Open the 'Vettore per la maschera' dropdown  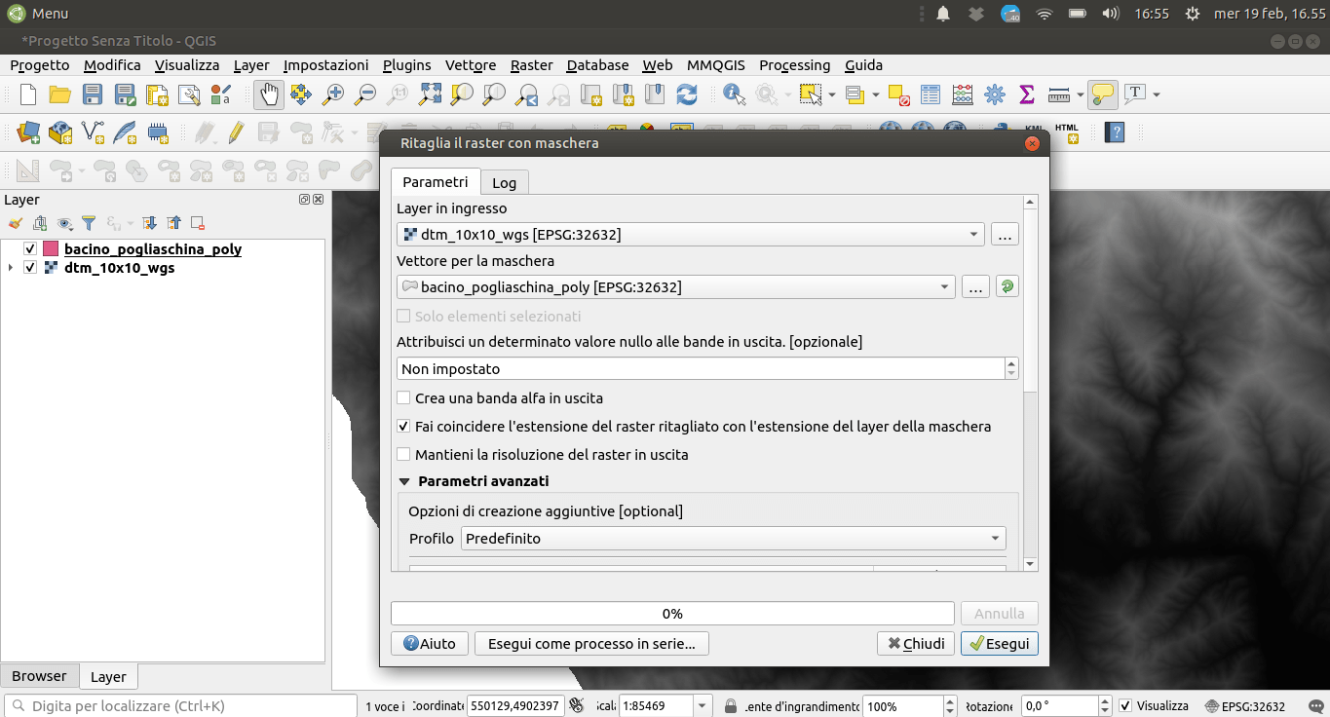point(676,287)
